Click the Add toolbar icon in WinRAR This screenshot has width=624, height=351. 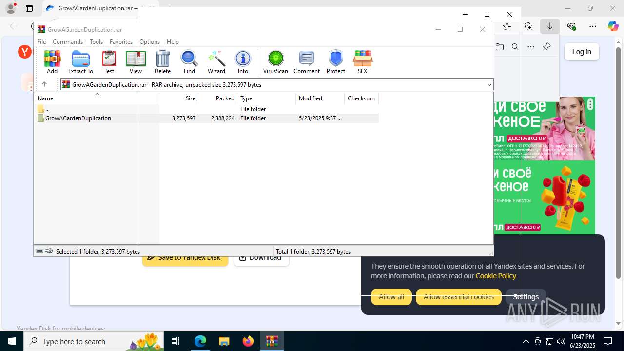click(52, 62)
